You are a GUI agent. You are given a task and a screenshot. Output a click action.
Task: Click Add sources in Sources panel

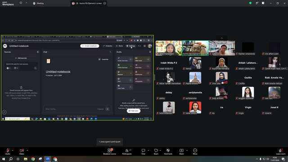pyautogui.click(x=21, y=58)
